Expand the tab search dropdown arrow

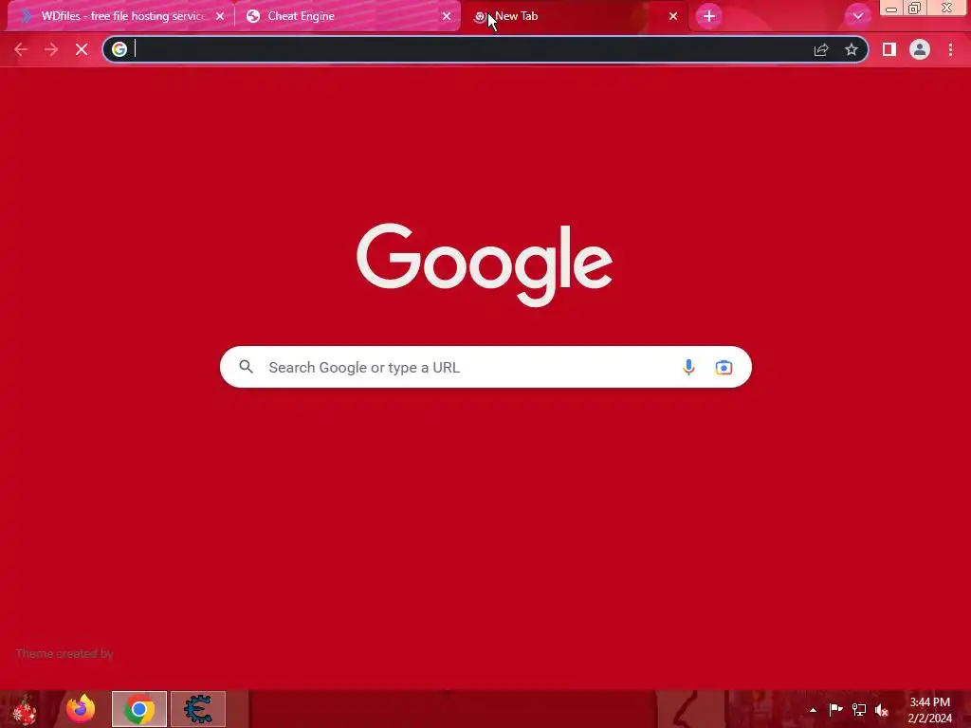pyautogui.click(x=857, y=16)
